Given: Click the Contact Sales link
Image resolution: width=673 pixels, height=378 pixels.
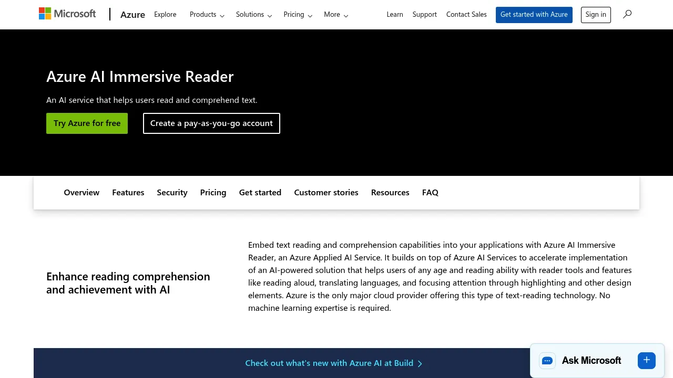Looking at the screenshot, I should (466, 15).
